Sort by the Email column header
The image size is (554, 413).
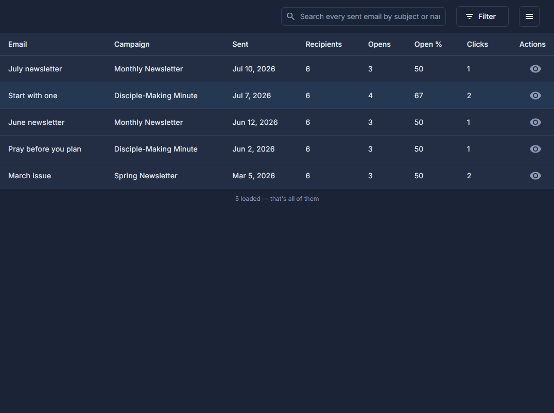(x=18, y=44)
